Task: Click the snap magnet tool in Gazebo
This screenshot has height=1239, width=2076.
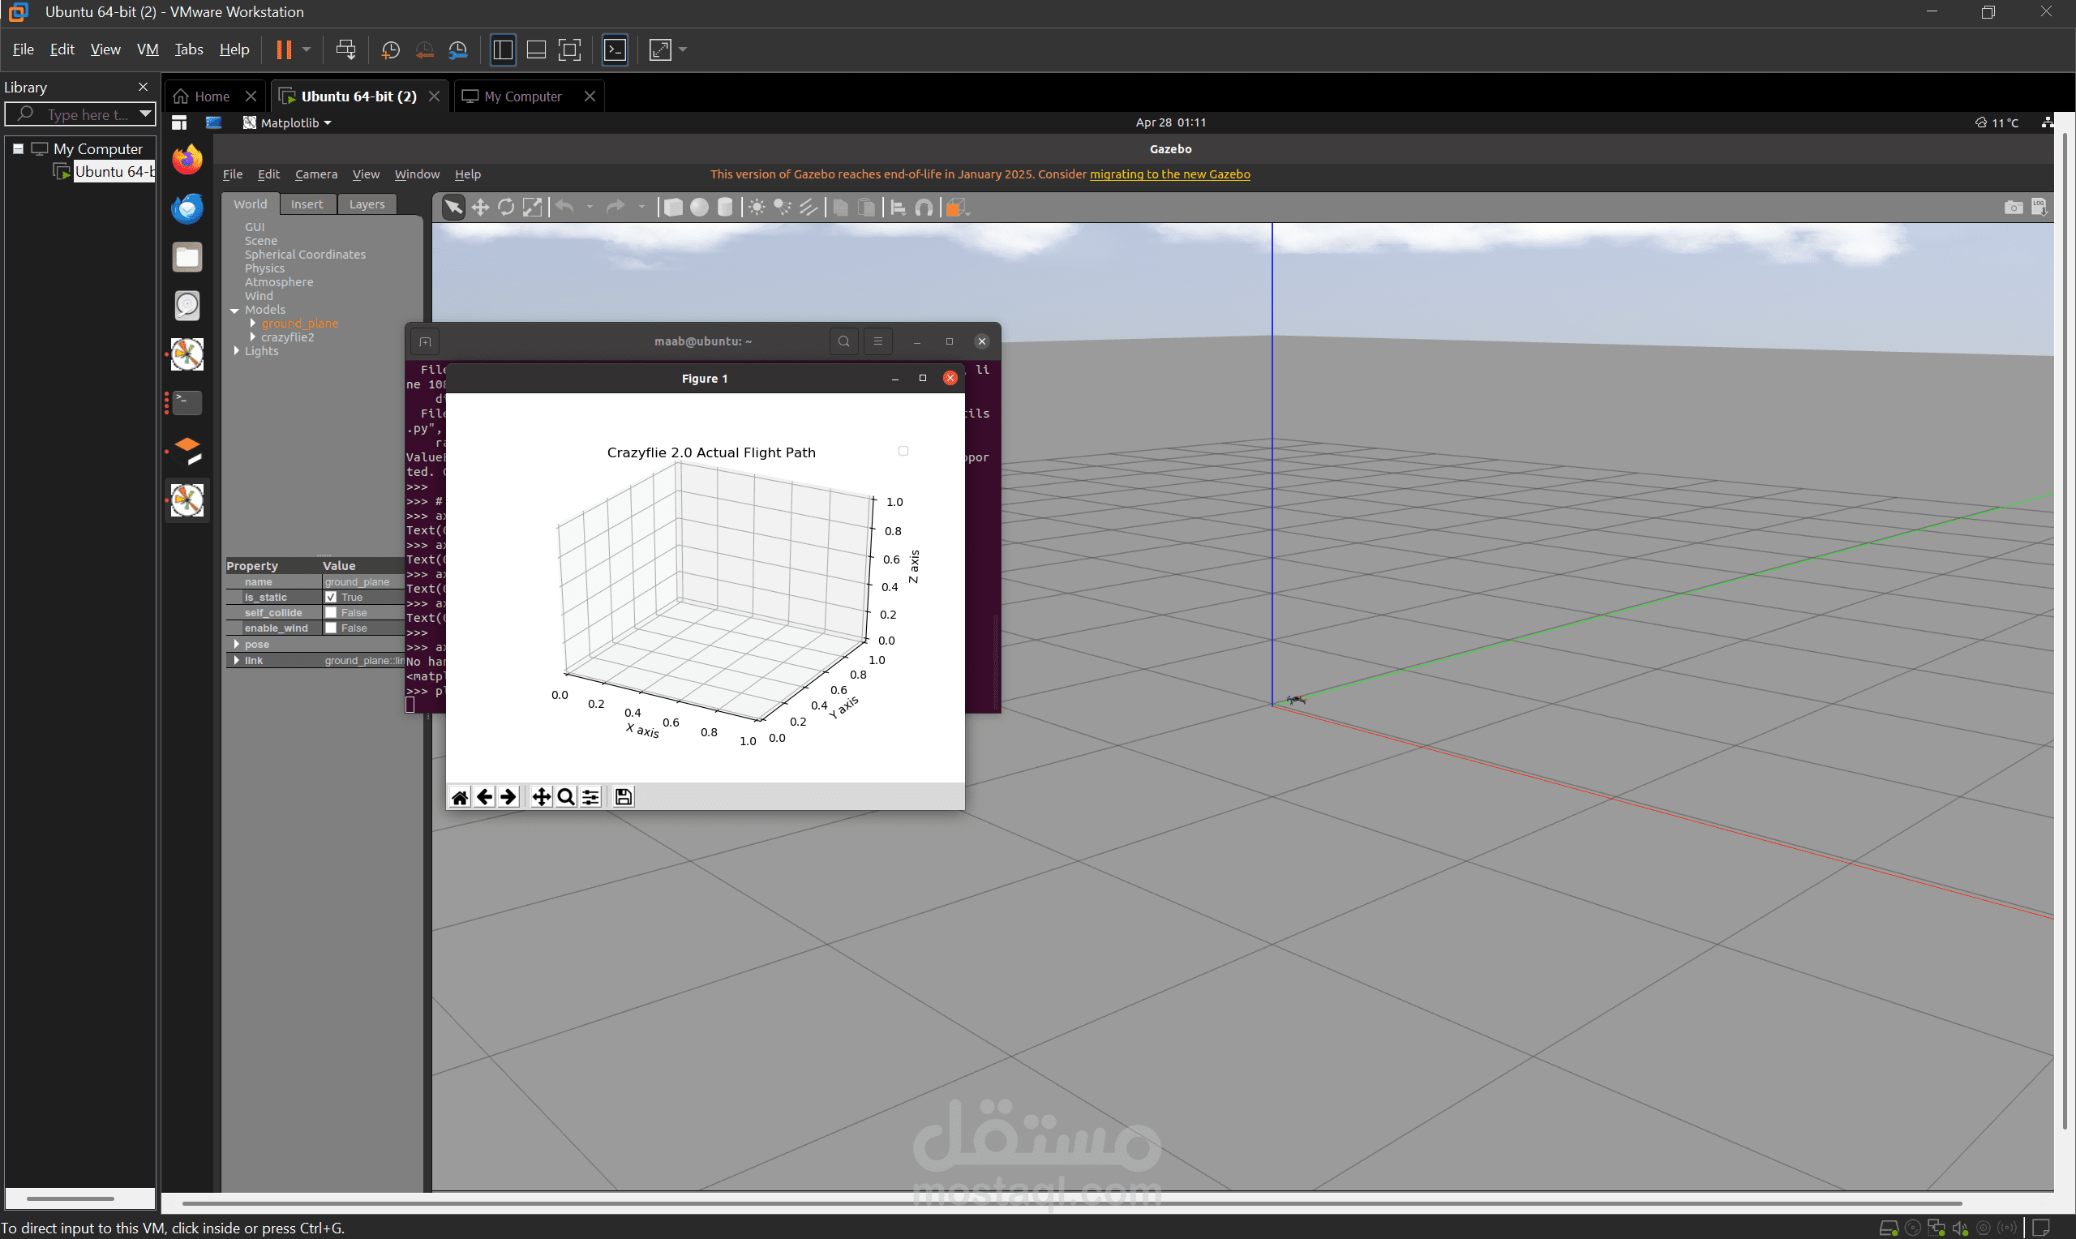Action: click(x=924, y=207)
